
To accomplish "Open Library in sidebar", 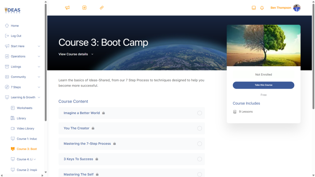I will (21, 118).
